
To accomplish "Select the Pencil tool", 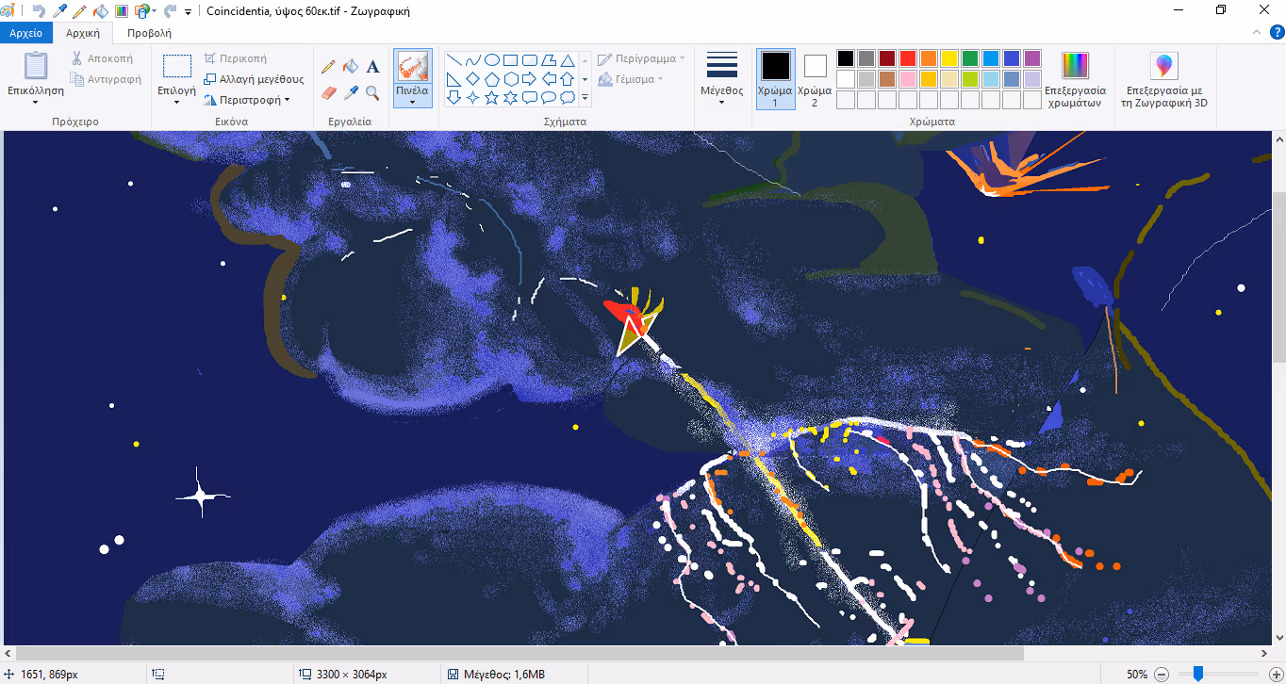I will tap(328, 67).
